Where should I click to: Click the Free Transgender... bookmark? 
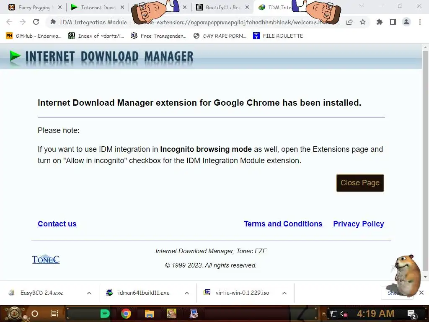159,36
